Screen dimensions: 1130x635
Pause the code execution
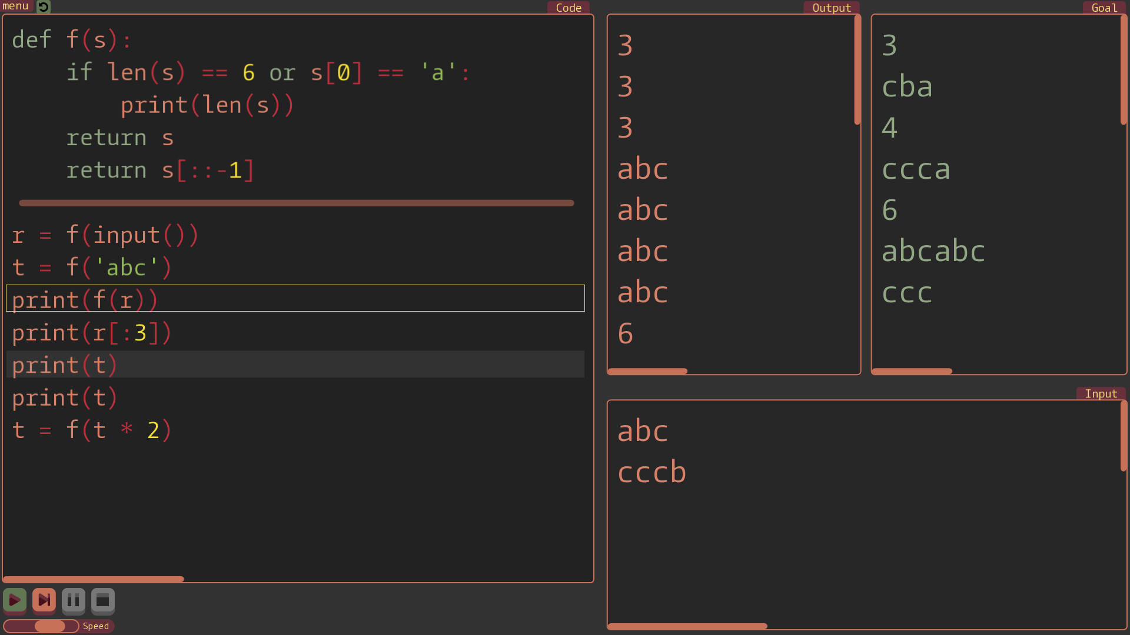coord(74,600)
